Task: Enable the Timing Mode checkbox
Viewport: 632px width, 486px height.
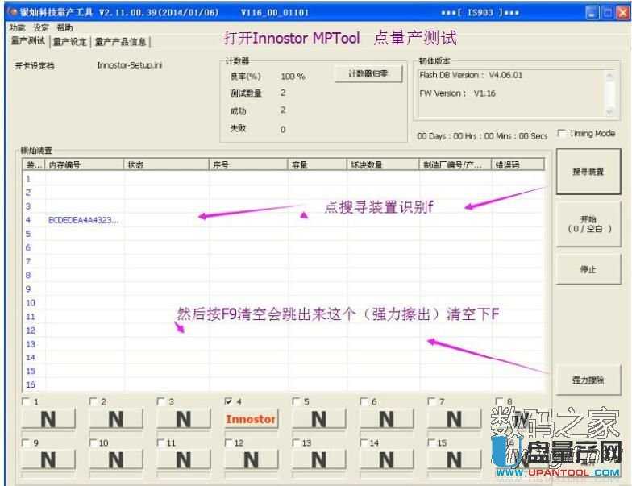Action: [561, 133]
